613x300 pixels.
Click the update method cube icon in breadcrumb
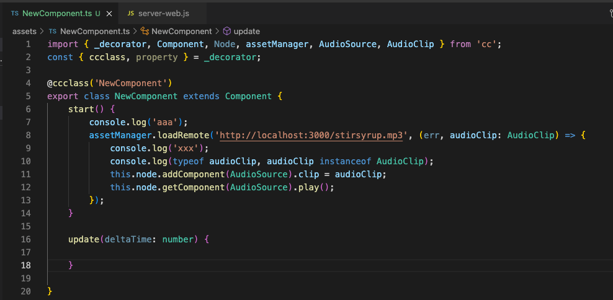(x=227, y=31)
